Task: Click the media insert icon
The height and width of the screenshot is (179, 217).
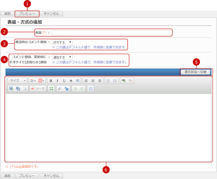Action: pos(18,88)
